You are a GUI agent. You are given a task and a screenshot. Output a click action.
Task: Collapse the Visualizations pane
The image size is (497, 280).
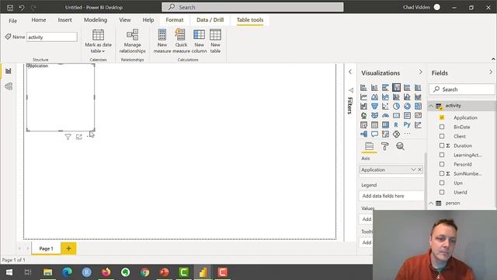coord(421,72)
